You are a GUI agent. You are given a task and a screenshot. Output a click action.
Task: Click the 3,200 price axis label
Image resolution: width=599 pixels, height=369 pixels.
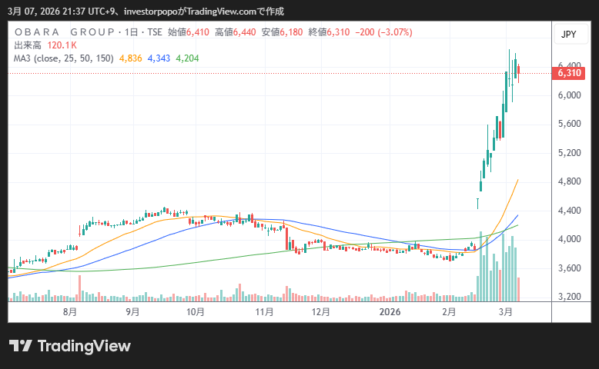568,297
